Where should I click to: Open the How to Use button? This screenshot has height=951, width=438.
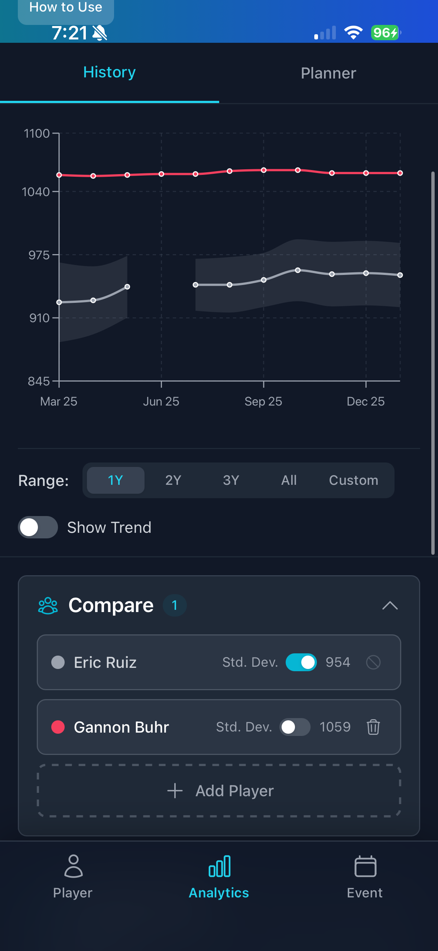click(66, 9)
